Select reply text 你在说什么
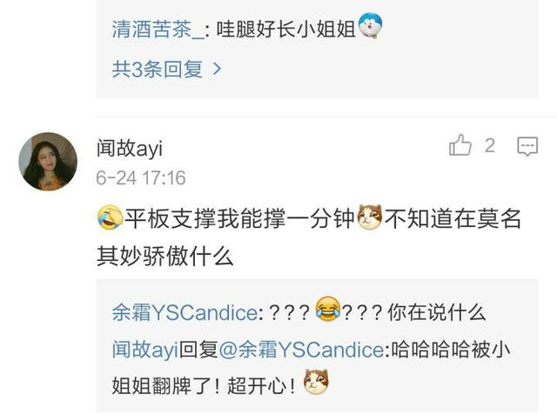The image size is (557, 414). (437, 313)
